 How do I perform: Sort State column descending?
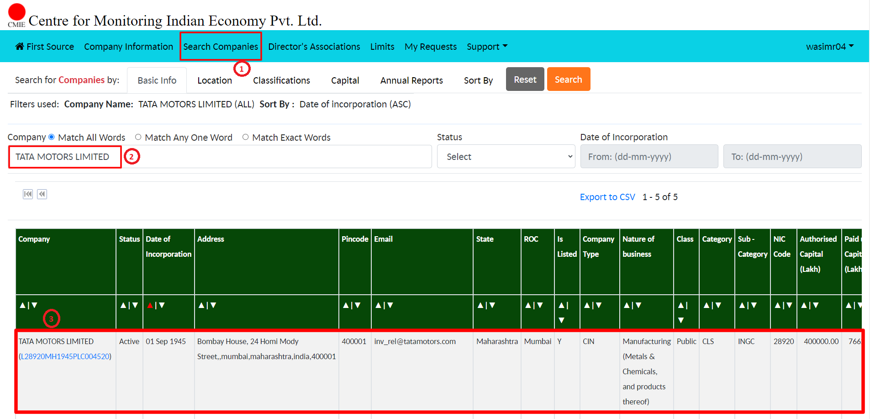pos(492,305)
